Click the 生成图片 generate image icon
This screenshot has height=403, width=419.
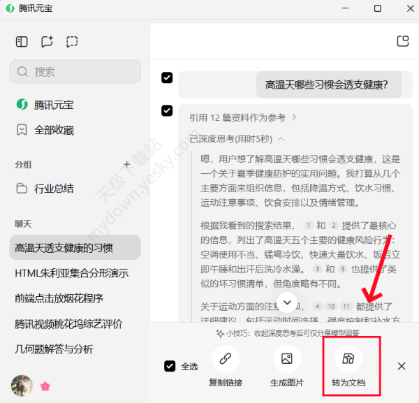(x=286, y=360)
